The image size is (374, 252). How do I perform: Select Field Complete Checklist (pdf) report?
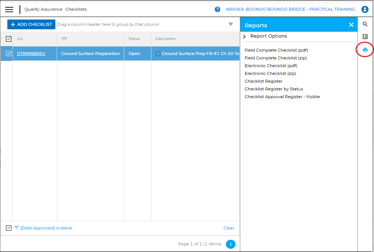pos(276,50)
